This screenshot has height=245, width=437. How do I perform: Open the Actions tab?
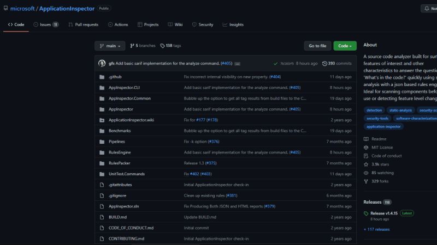tap(118, 24)
